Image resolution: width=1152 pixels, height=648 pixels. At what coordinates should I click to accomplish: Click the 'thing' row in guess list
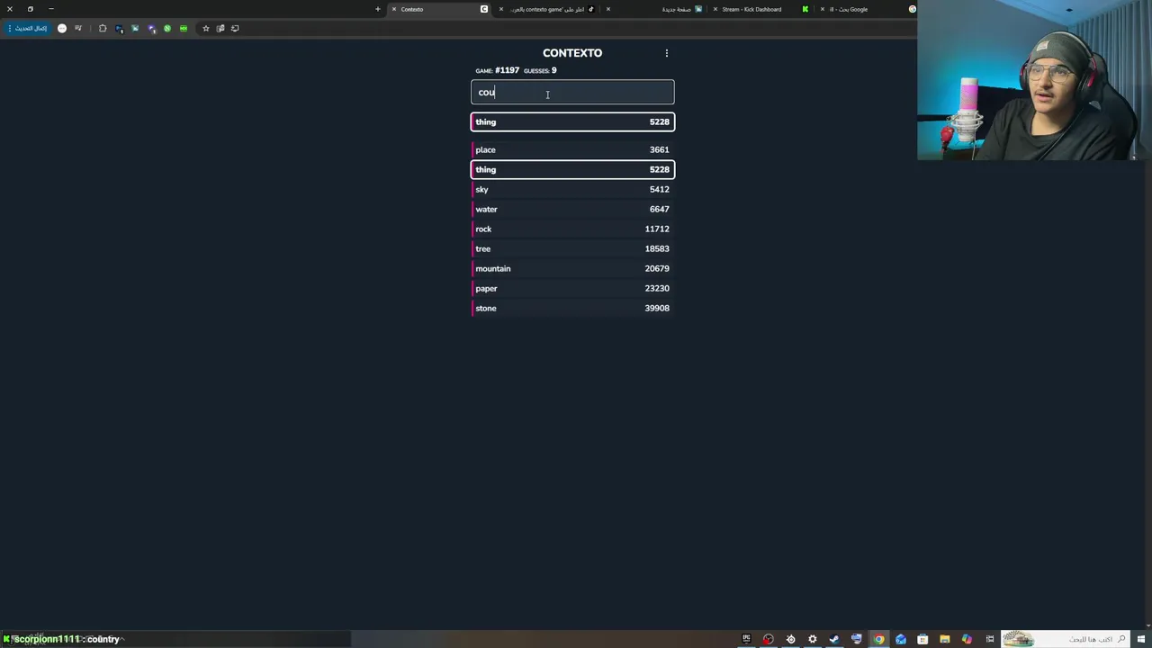click(572, 169)
